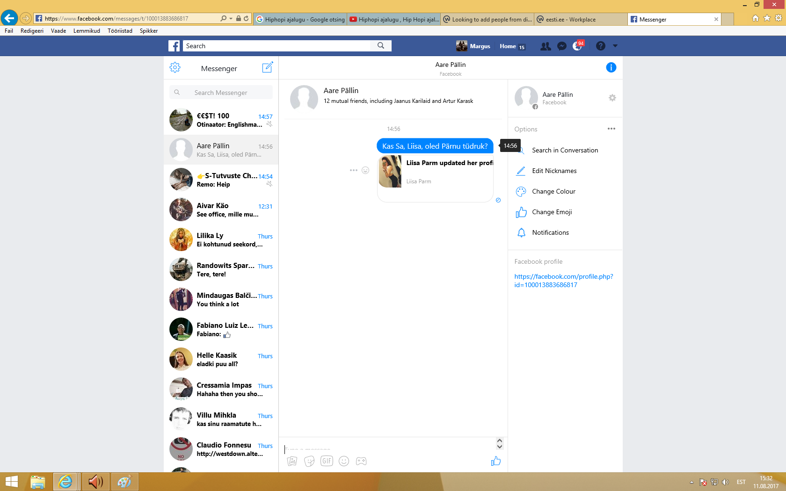Open browser tools gear icon
This screenshot has width=786, height=491.
pyautogui.click(x=779, y=18)
